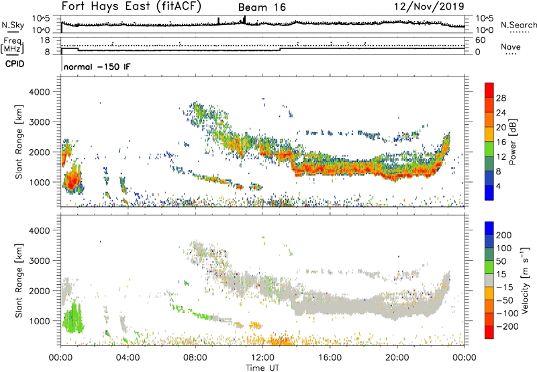The height and width of the screenshot is (372, 537).
Task: Click the 'Freq. [MHz]' axis label
Action: coord(12,46)
